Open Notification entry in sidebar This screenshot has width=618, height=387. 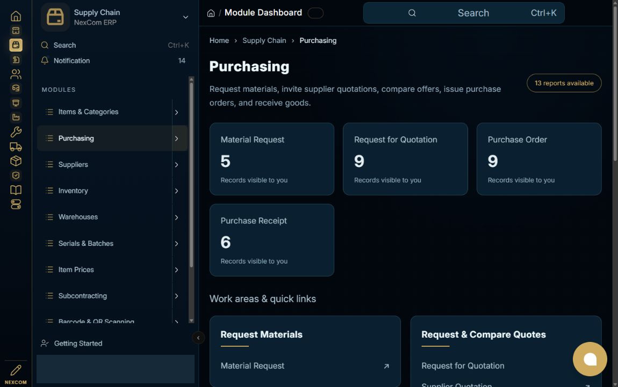tap(113, 61)
